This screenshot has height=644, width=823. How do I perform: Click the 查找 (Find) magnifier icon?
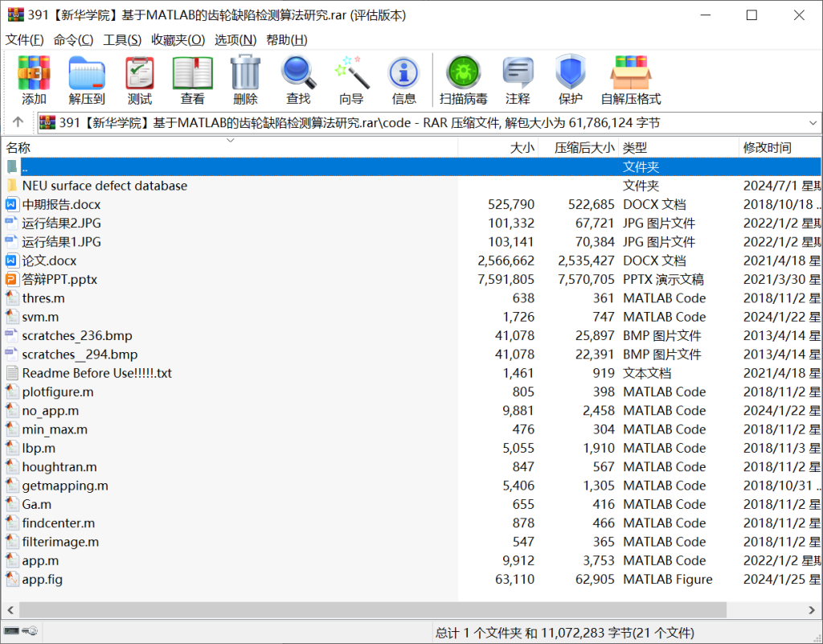(x=298, y=73)
